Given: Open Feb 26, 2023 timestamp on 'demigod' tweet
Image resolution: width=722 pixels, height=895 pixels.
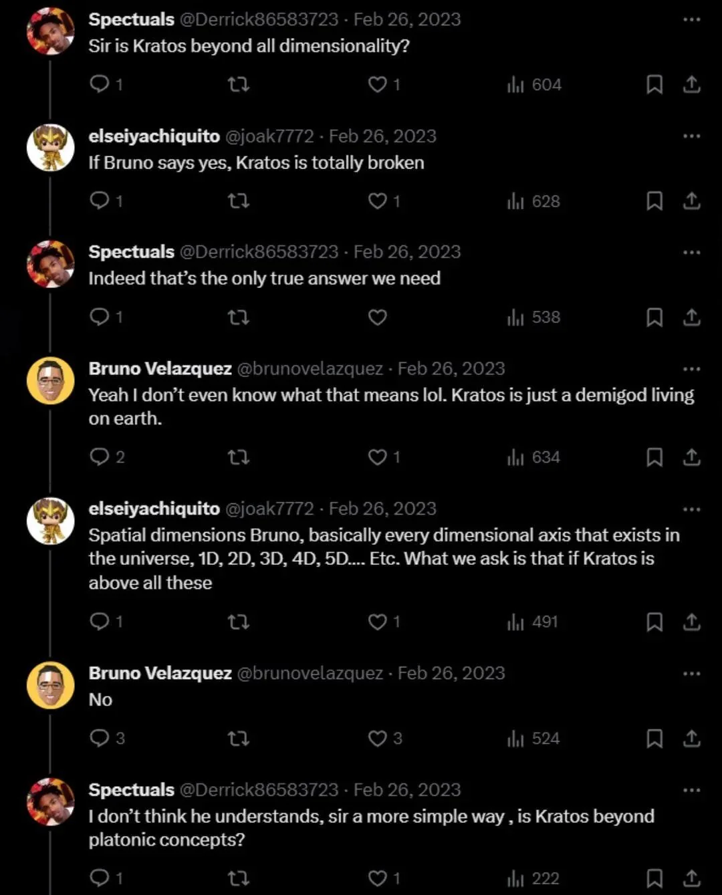Looking at the screenshot, I should [x=451, y=368].
